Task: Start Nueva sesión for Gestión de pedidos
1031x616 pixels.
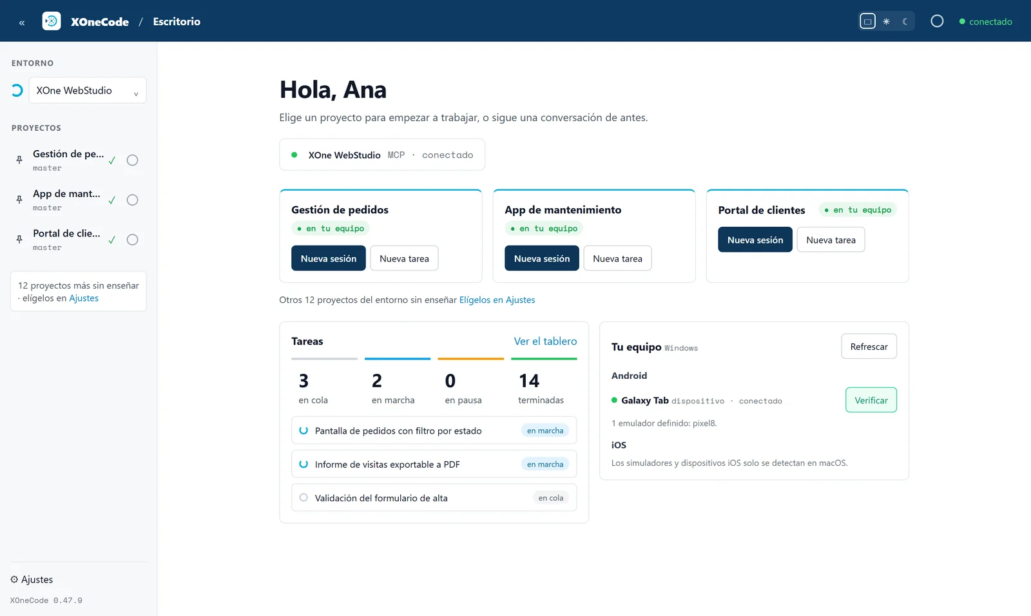Action: coord(329,258)
